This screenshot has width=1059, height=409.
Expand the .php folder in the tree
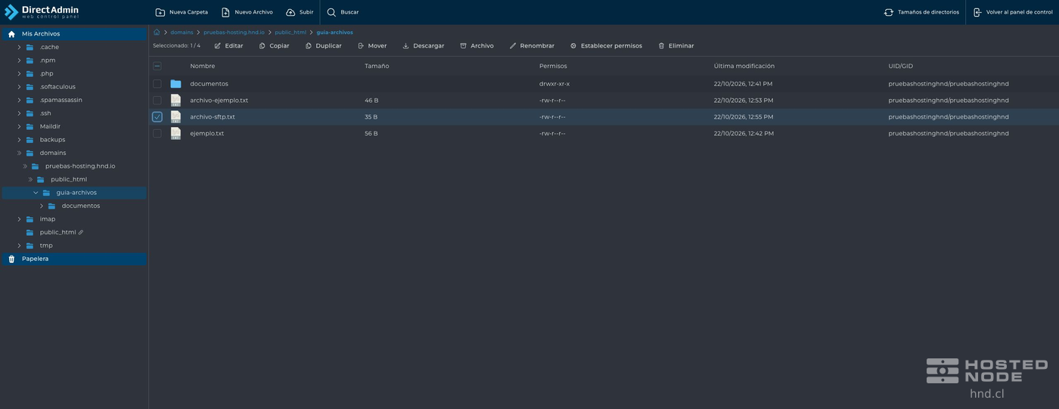(x=20, y=73)
